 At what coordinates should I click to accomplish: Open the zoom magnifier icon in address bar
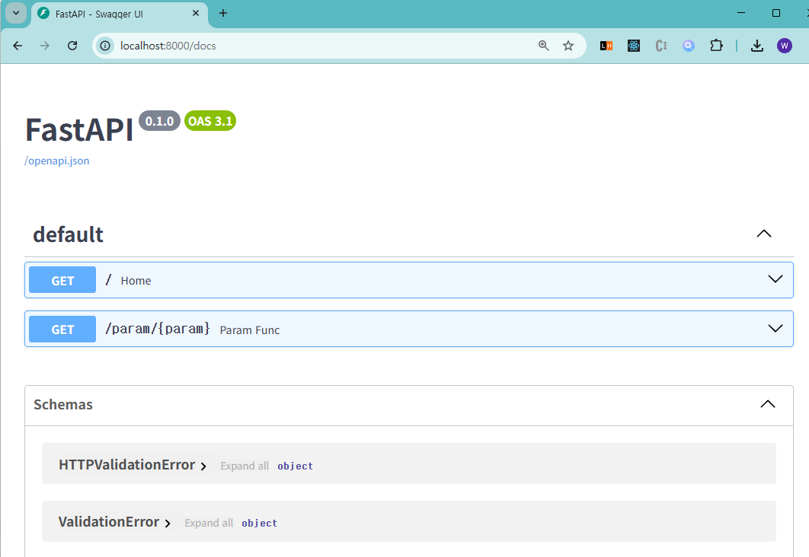click(x=543, y=46)
